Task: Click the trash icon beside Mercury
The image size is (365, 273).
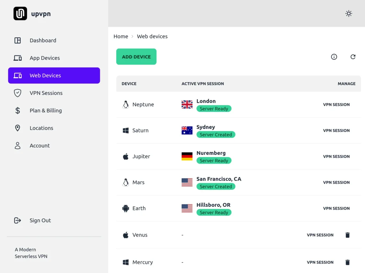Action: pos(347,262)
